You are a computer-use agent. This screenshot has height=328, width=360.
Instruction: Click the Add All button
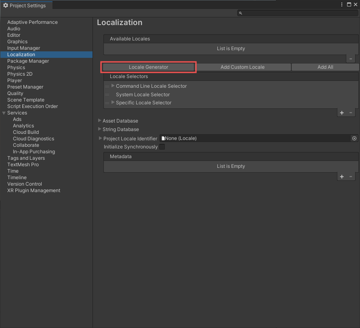(x=325, y=67)
